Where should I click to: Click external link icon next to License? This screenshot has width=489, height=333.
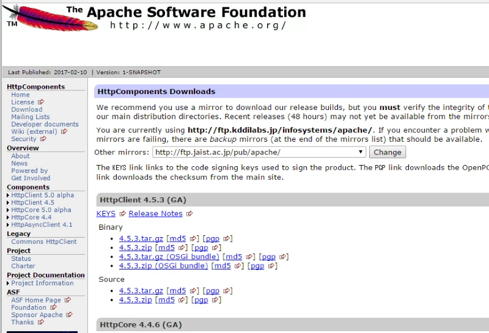[x=41, y=102]
